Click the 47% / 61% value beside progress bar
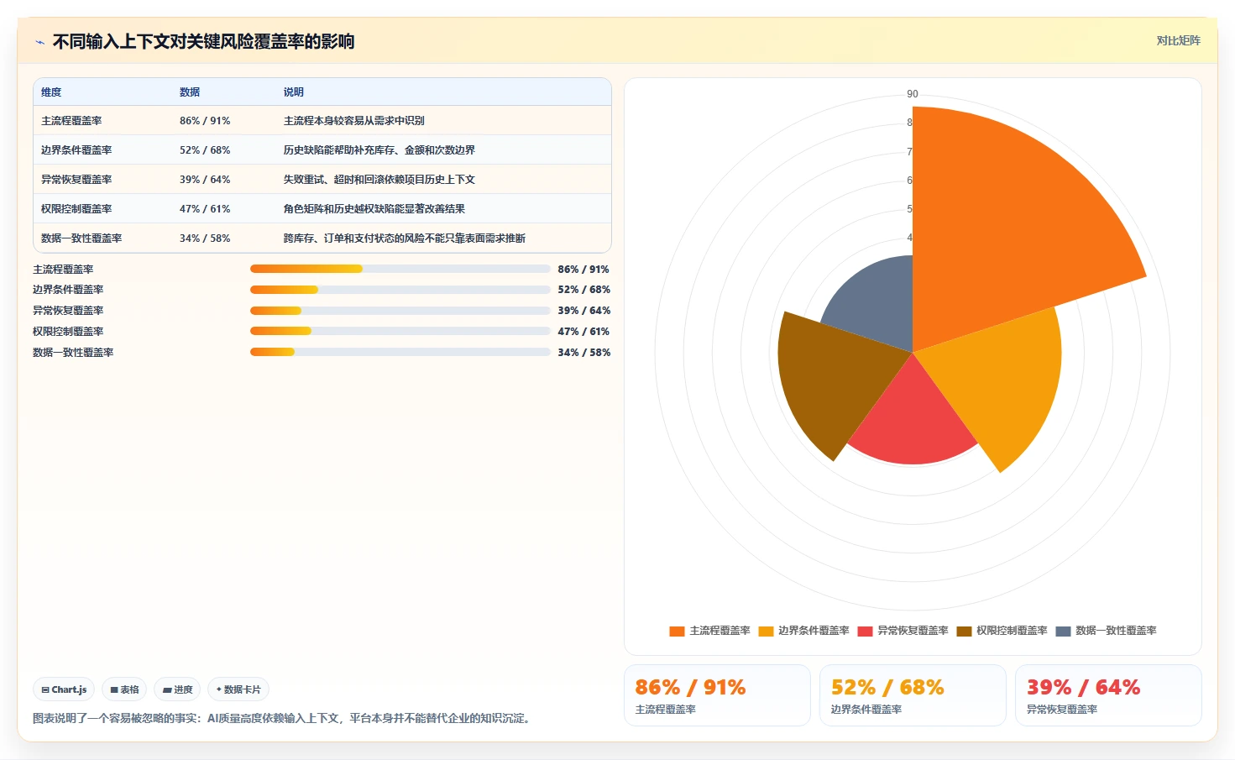 click(x=583, y=332)
